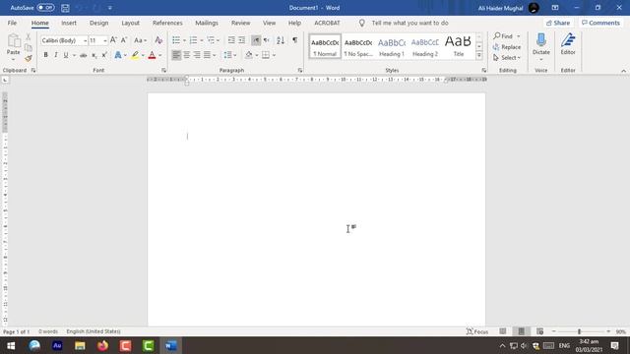Viewport: 630px width, 354px height.
Task: Expand numbering list dropdown arrow
Action: [x=201, y=40]
